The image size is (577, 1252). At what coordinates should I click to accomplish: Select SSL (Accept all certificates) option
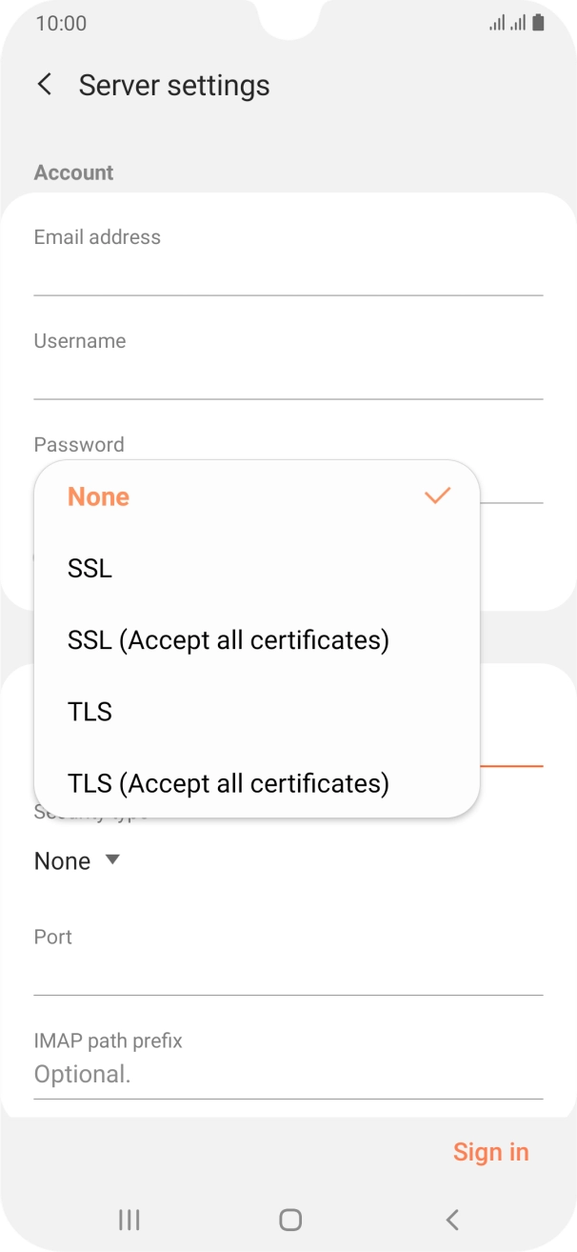229,640
